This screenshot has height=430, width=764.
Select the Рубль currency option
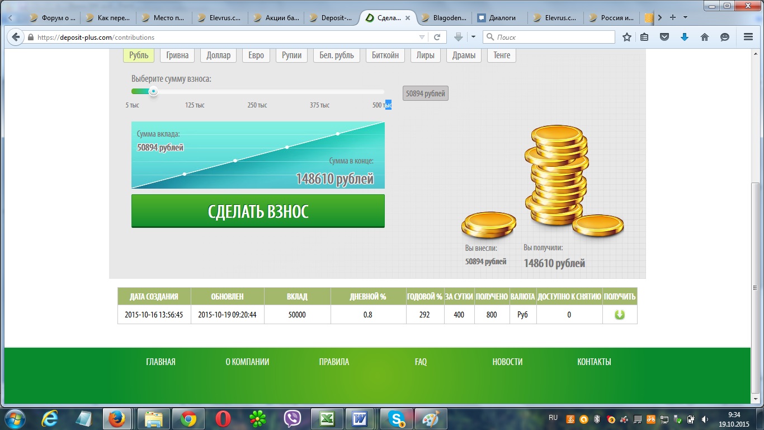coord(139,55)
